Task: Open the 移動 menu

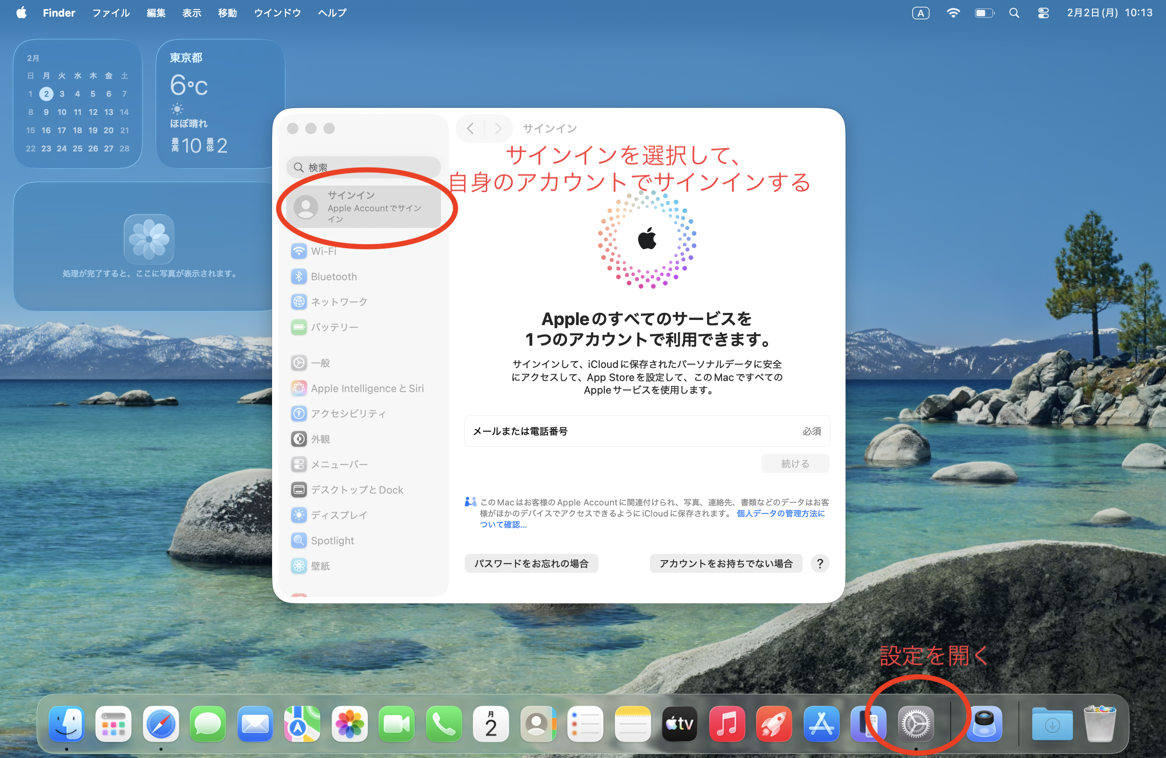Action: coord(227,13)
